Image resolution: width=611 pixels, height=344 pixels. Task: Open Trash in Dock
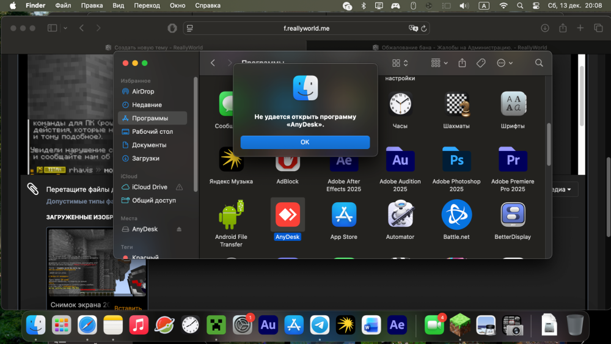point(575,325)
